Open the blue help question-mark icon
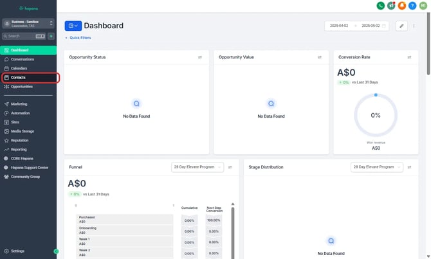This screenshot has height=259, width=431. (x=412, y=6)
